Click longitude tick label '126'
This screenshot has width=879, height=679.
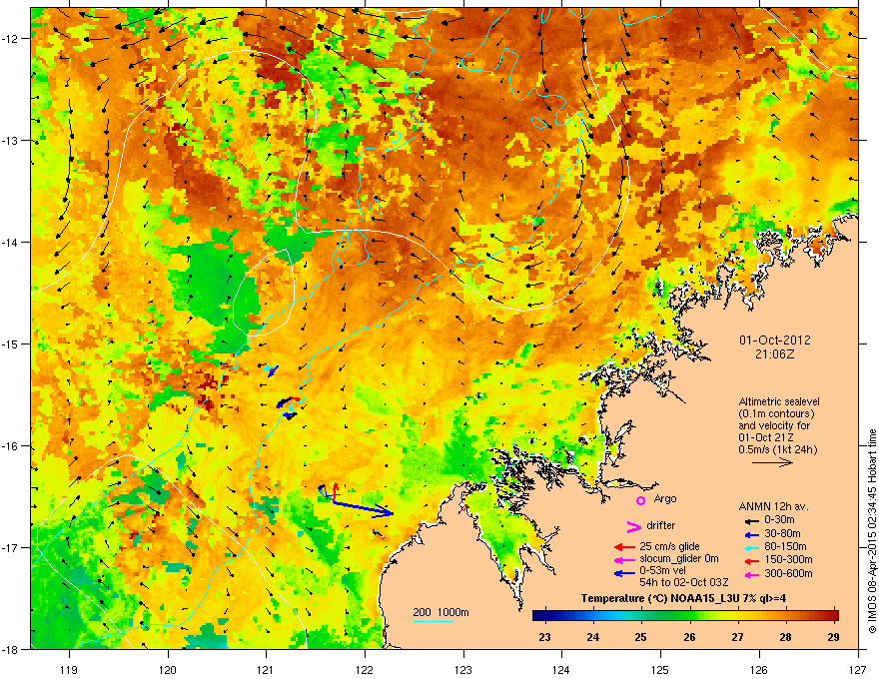pos(759,669)
